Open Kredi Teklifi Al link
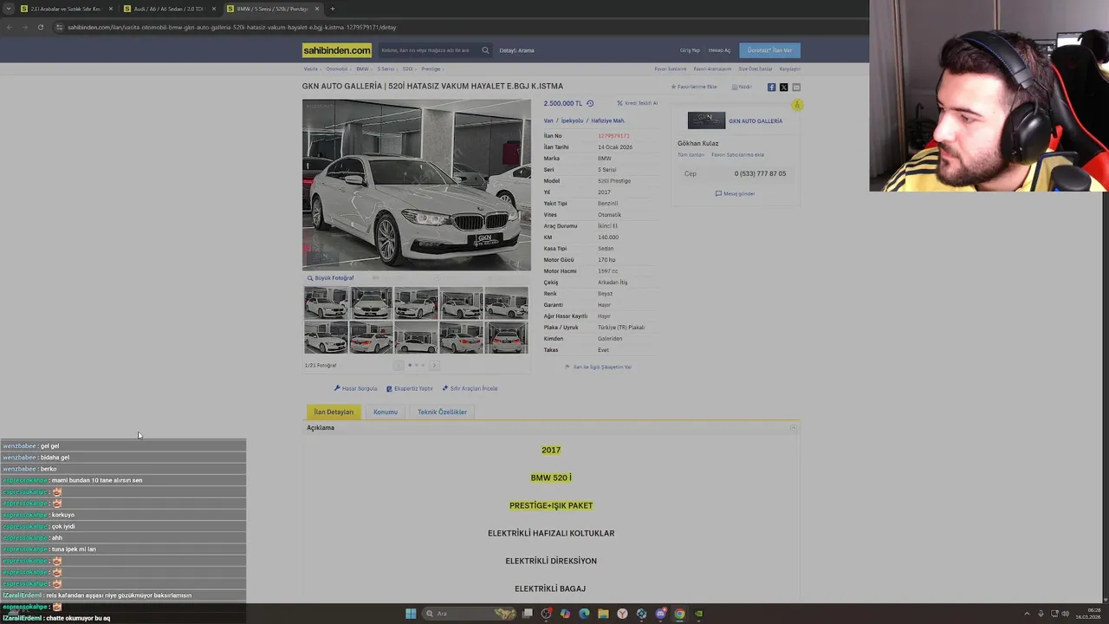Viewport: 1109px width, 624px height. pos(637,103)
